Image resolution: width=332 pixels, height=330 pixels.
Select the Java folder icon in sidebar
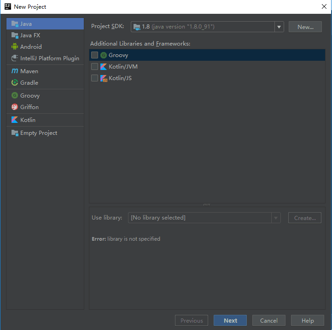point(15,24)
